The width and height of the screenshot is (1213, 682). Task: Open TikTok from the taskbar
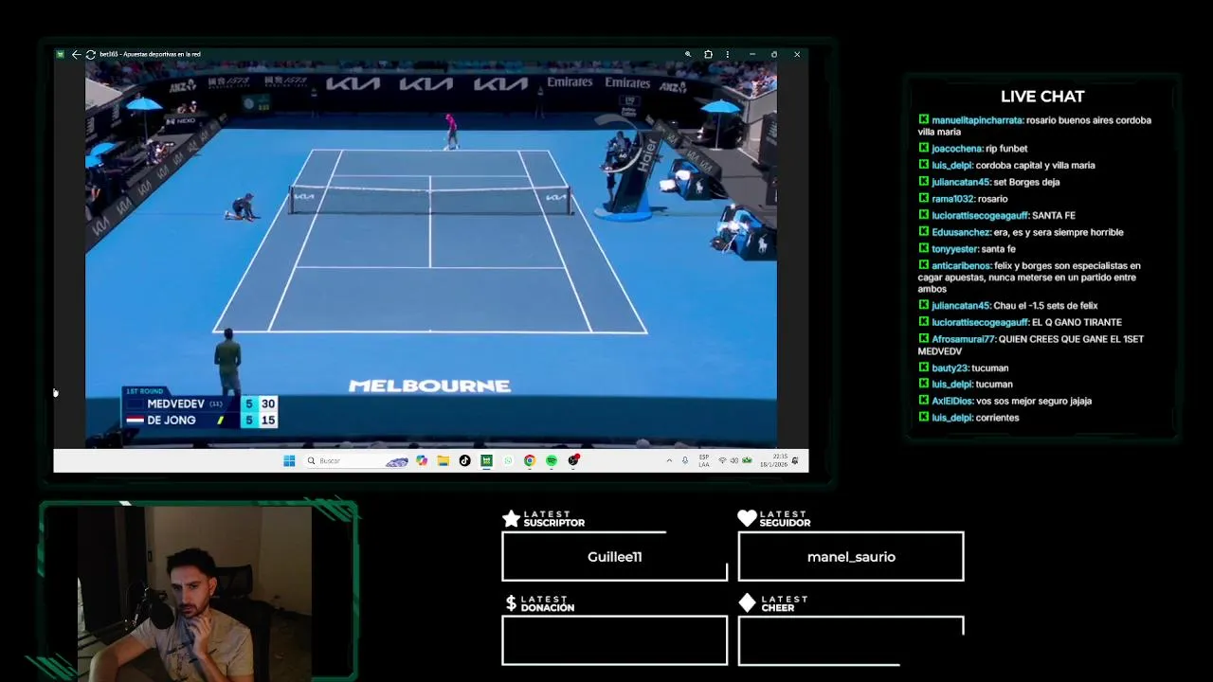(464, 460)
